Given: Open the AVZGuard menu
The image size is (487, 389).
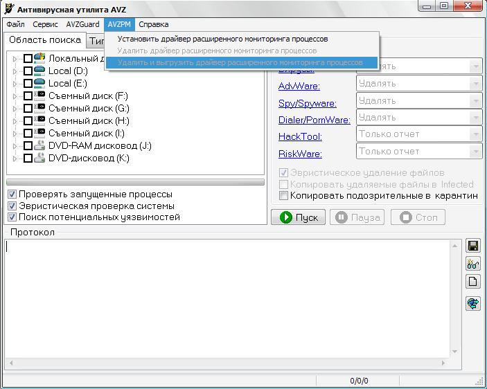Looking at the screenshot, I should point(82,24).
